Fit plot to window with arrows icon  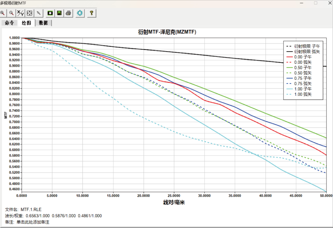click(x=30, y=13)
